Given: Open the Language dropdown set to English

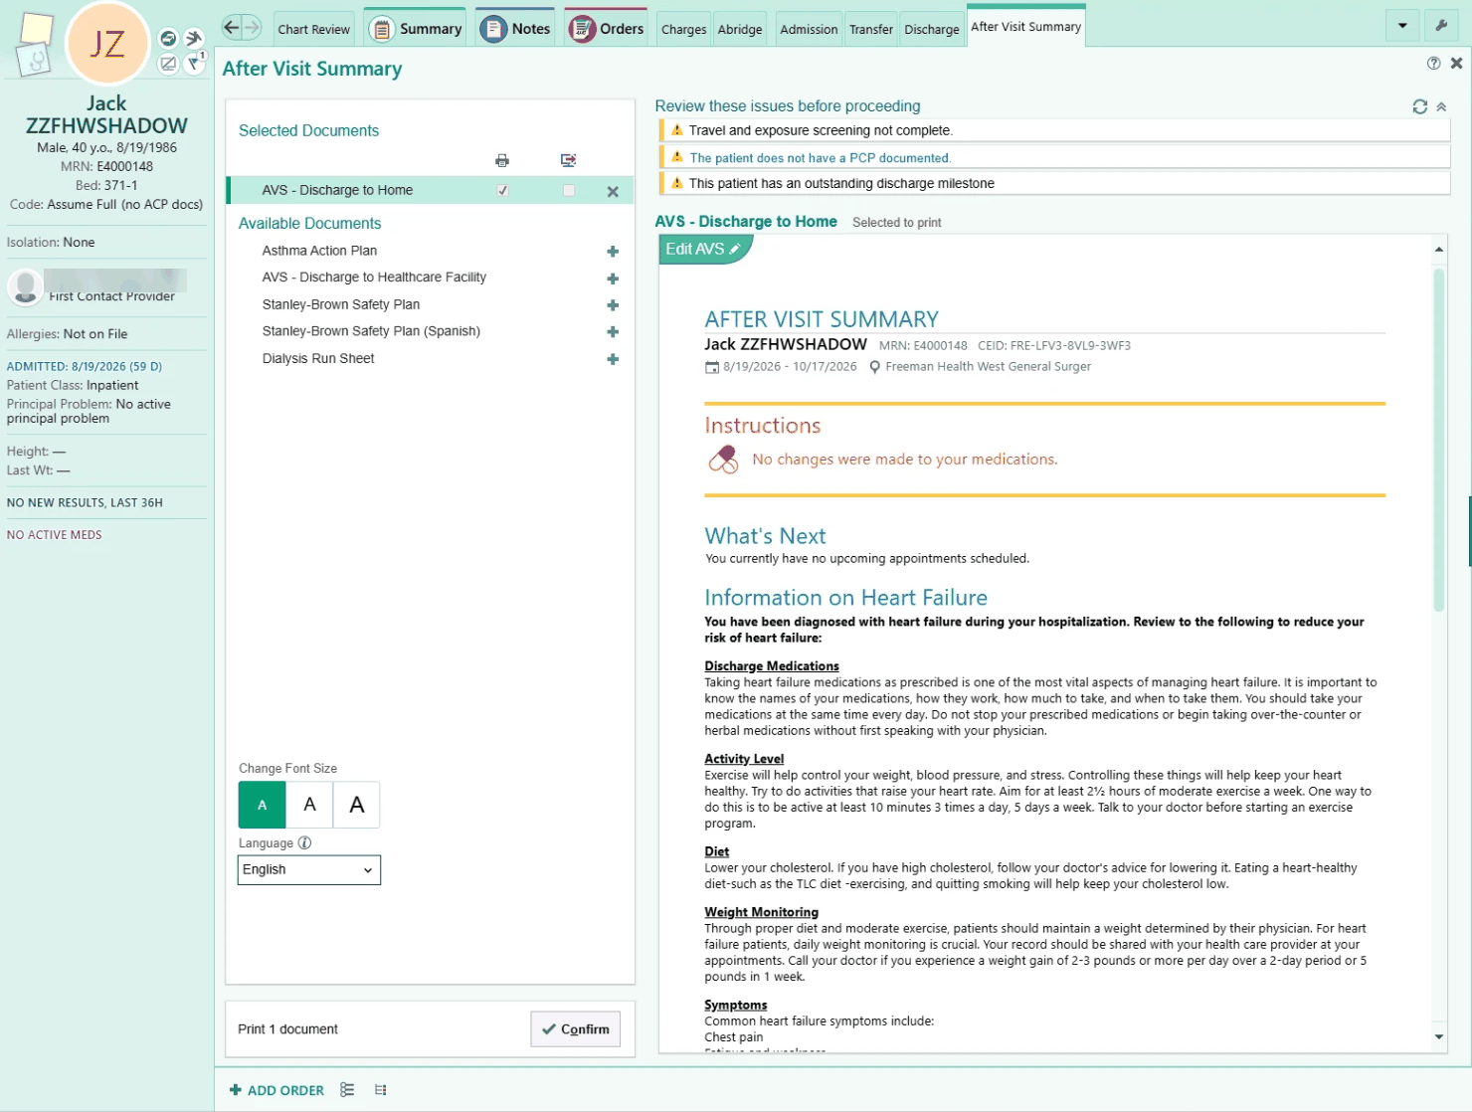Looking at the screenshot, I should (309, 869).
